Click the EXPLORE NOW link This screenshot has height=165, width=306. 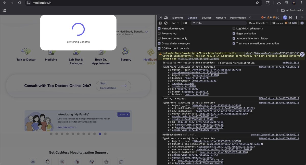click(x=67, y=127)
